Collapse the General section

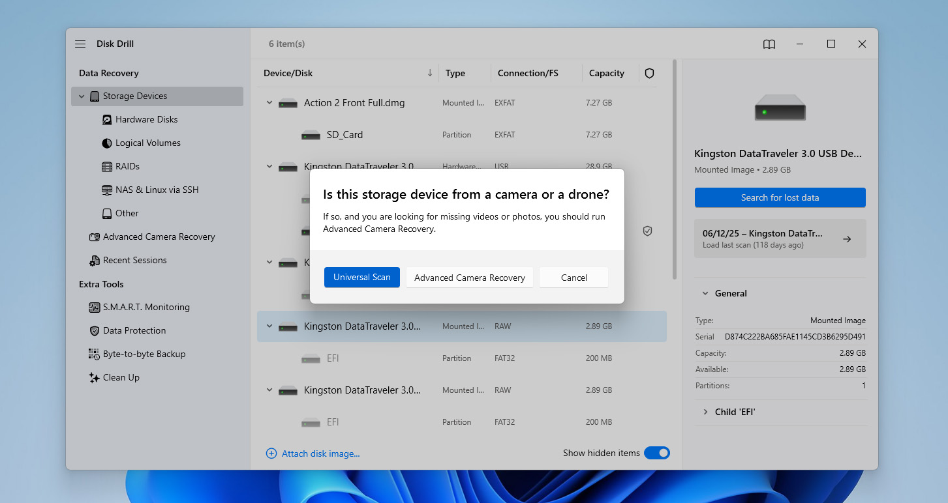click(x=705, y=294)
